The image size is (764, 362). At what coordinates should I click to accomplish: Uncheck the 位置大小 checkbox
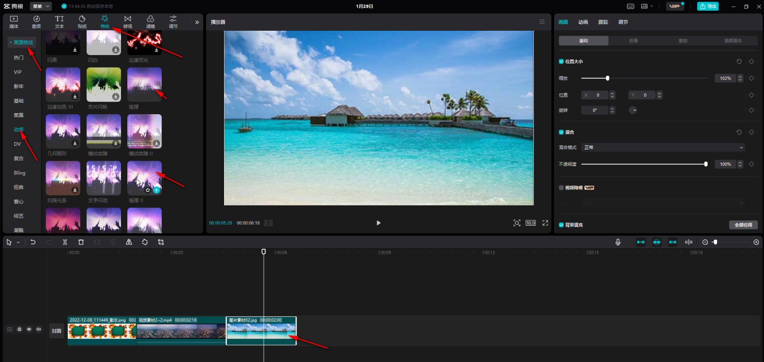click(x=561, y=61)
